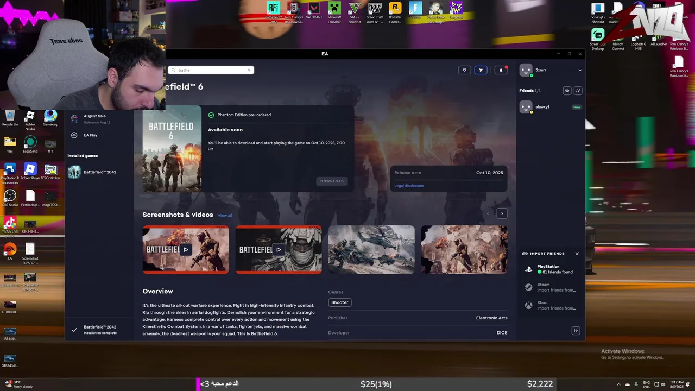Click the TCPOptimizer desktop icon
Viewport: 695px width, 391px height.
click(x=50, y=172)
